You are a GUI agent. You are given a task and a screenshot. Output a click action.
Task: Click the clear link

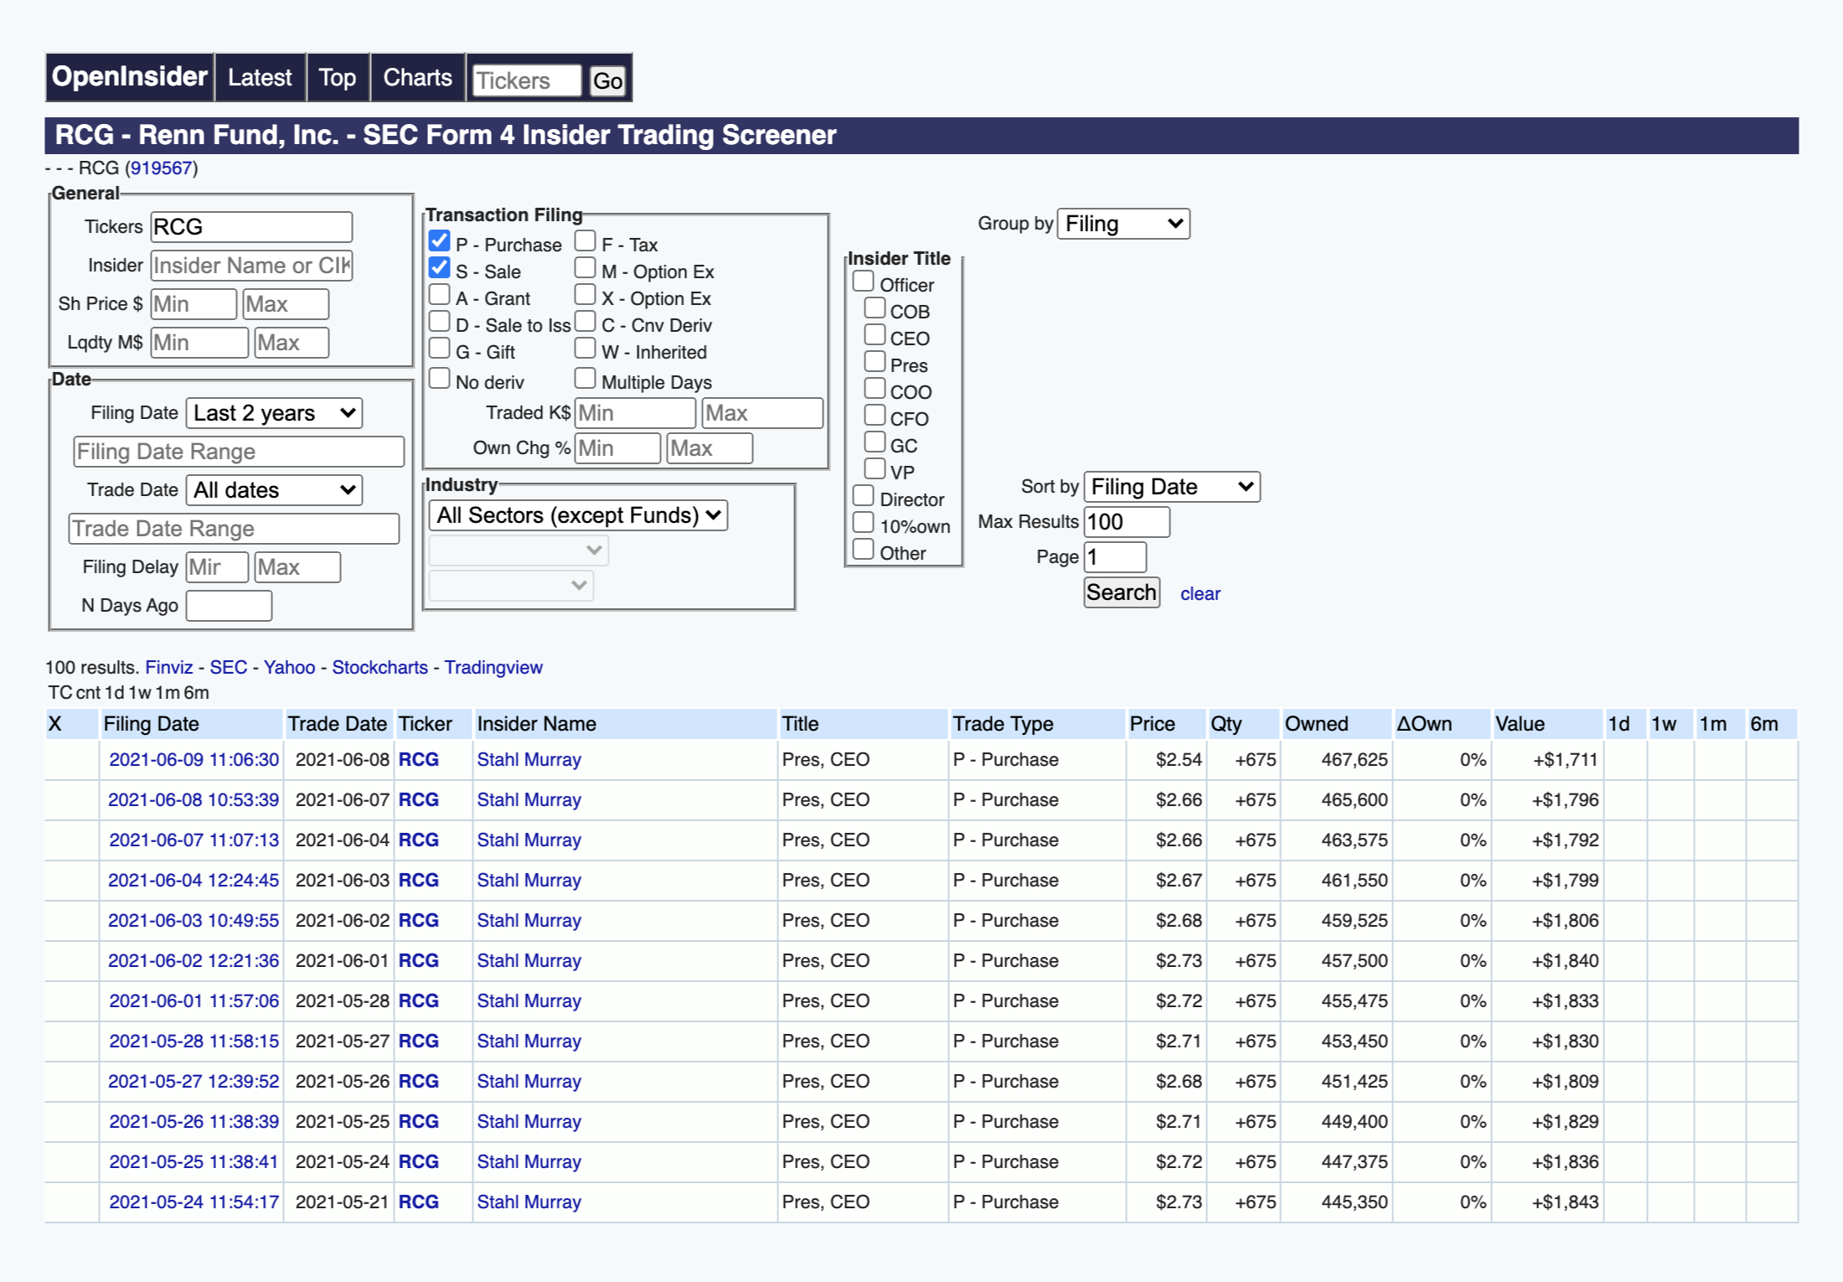coord(1200,594)
